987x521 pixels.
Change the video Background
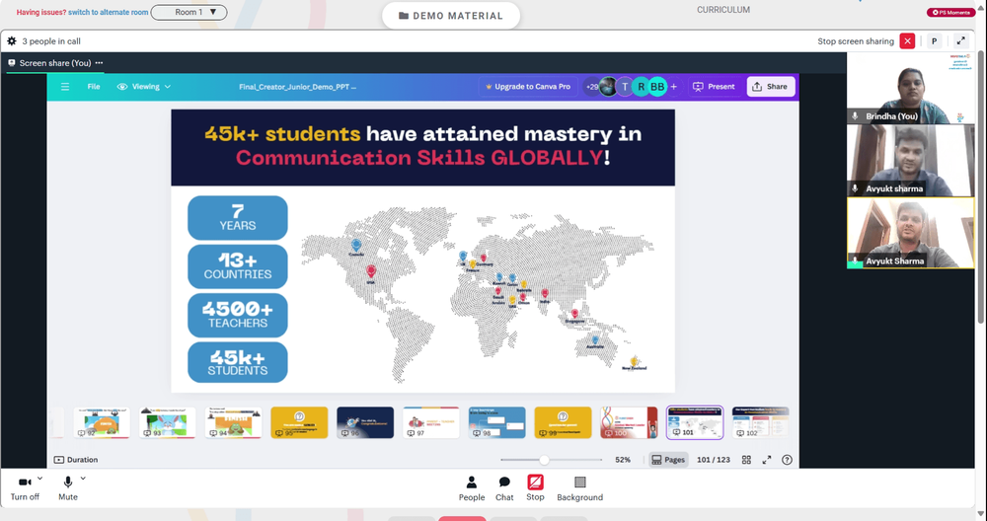579,488
